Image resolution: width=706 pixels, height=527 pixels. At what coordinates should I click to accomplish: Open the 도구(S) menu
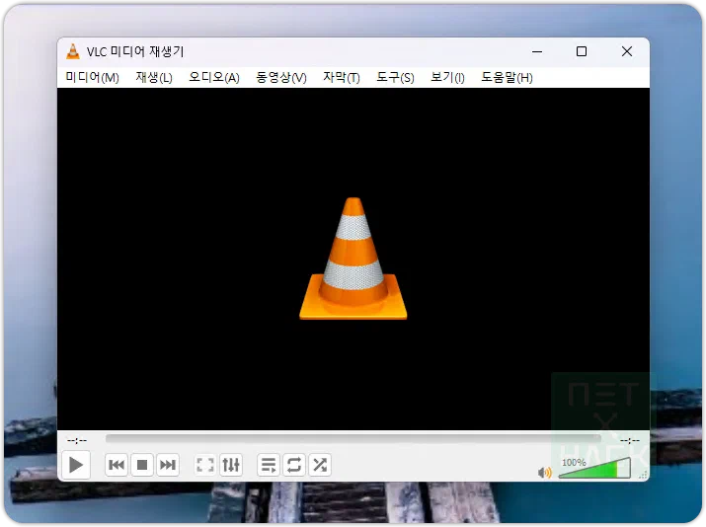coord(395,77)
